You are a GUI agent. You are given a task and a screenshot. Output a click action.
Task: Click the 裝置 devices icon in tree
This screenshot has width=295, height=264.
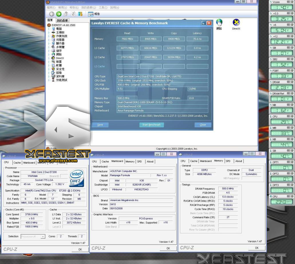54,62
